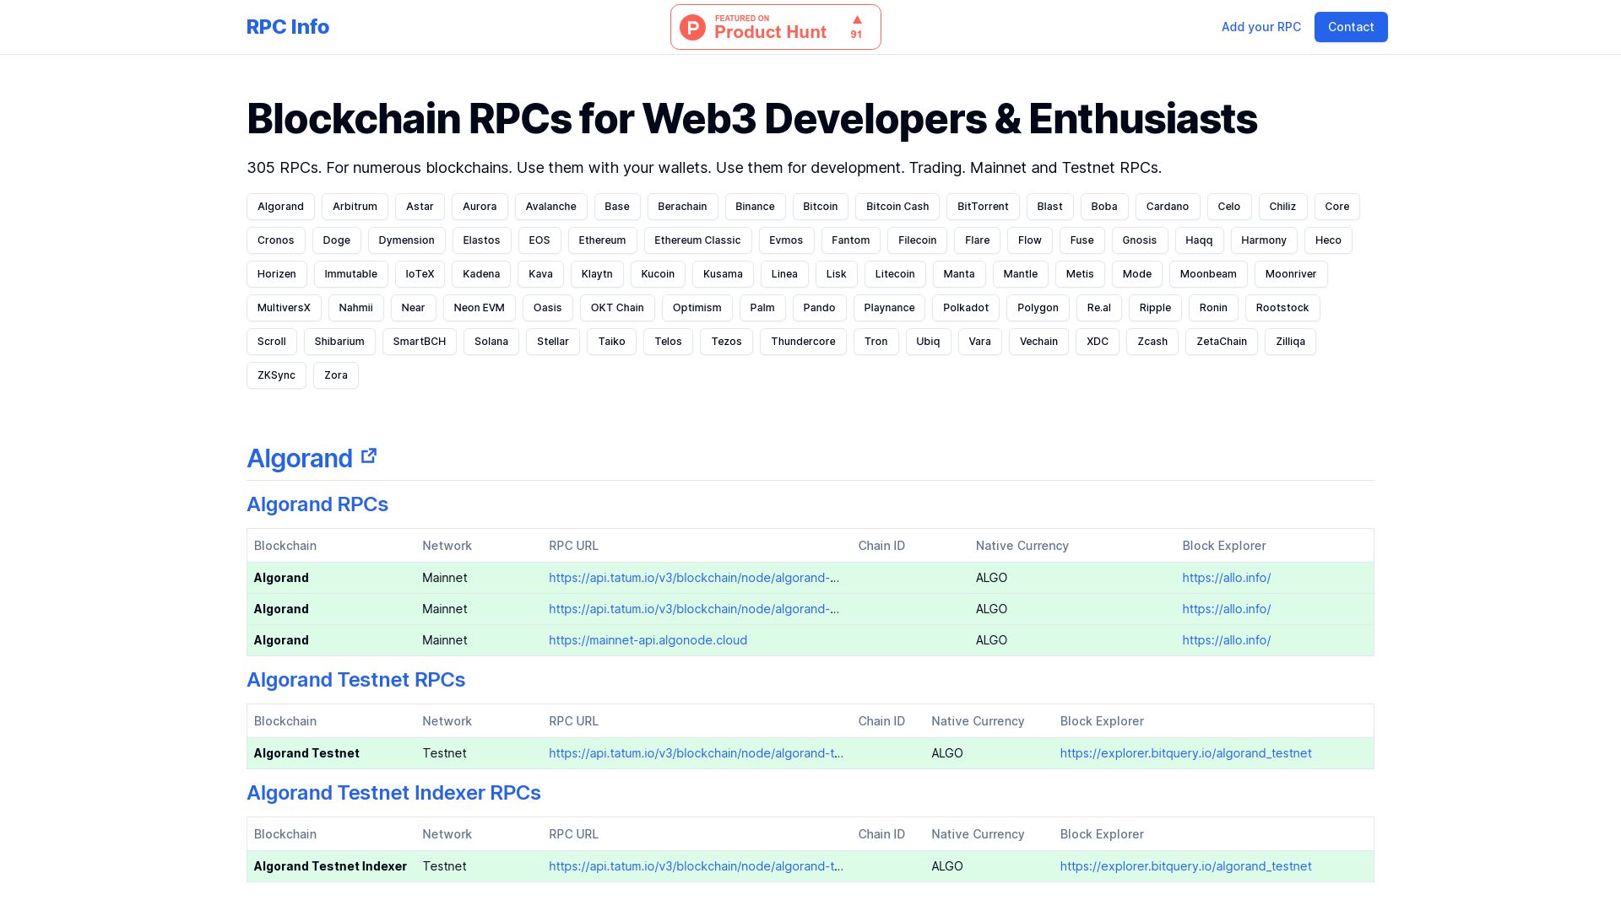Select the Avalanche chain filter
The image size is (1621, 911).
(x=550, y=207)
